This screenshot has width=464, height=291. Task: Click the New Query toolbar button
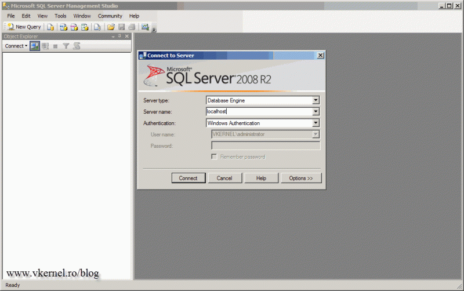(24, 27)
